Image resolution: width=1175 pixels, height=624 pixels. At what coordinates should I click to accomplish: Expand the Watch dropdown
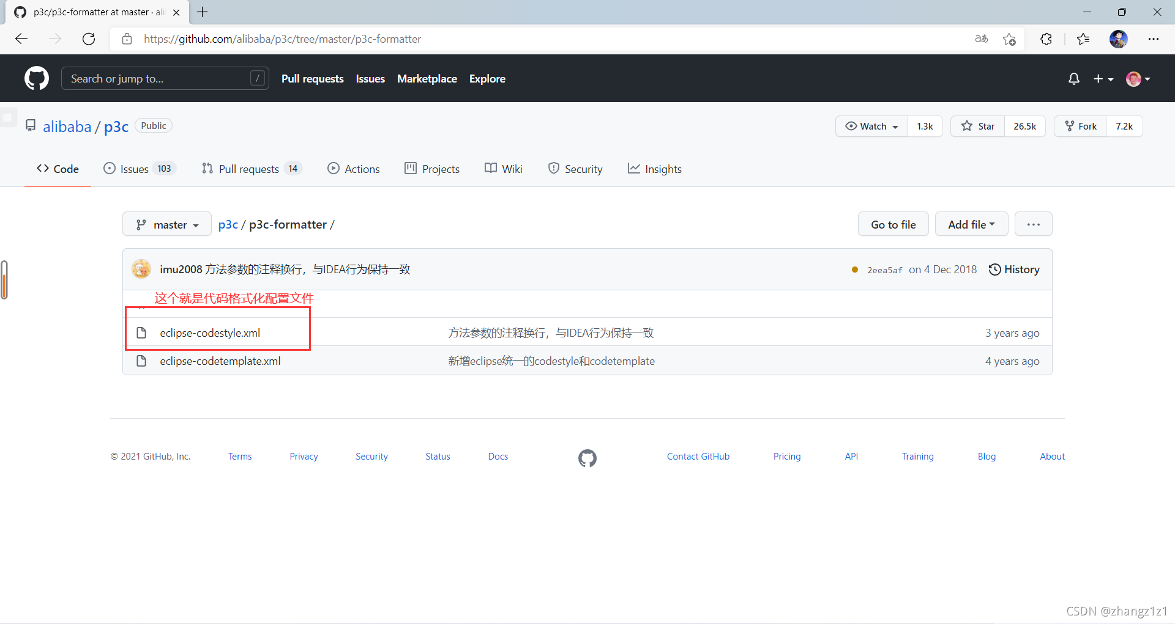[x=871, y=126]
